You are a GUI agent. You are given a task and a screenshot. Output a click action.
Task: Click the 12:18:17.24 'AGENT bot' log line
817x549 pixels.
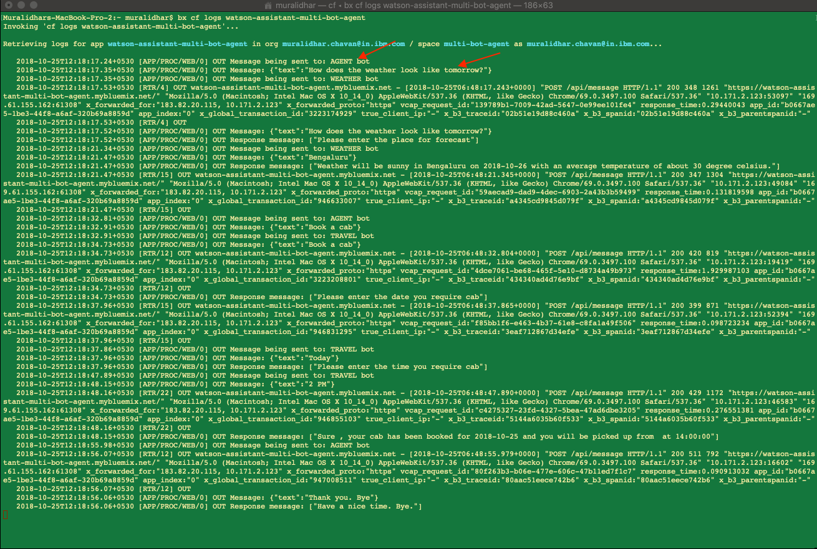pos(193,62)
